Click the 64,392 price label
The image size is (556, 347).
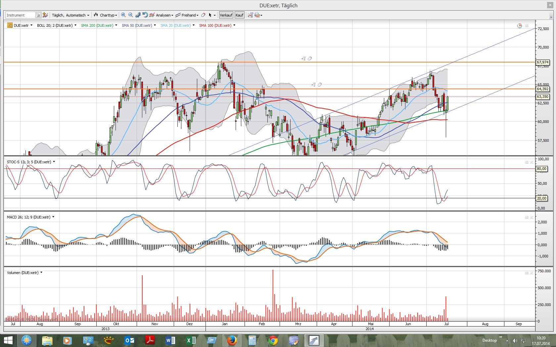pyautogui.click(x=543, y=89)
